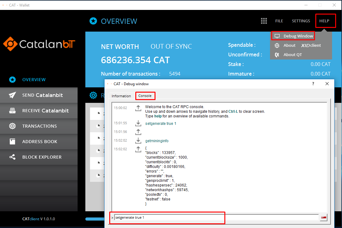The height and width of the screenshot is (228, 342).
Task: Switch to the Console tab
Action: [x=145, y=96]
